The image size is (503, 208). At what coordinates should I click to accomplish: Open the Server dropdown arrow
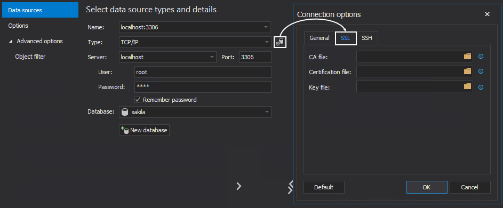pos(212,57)
